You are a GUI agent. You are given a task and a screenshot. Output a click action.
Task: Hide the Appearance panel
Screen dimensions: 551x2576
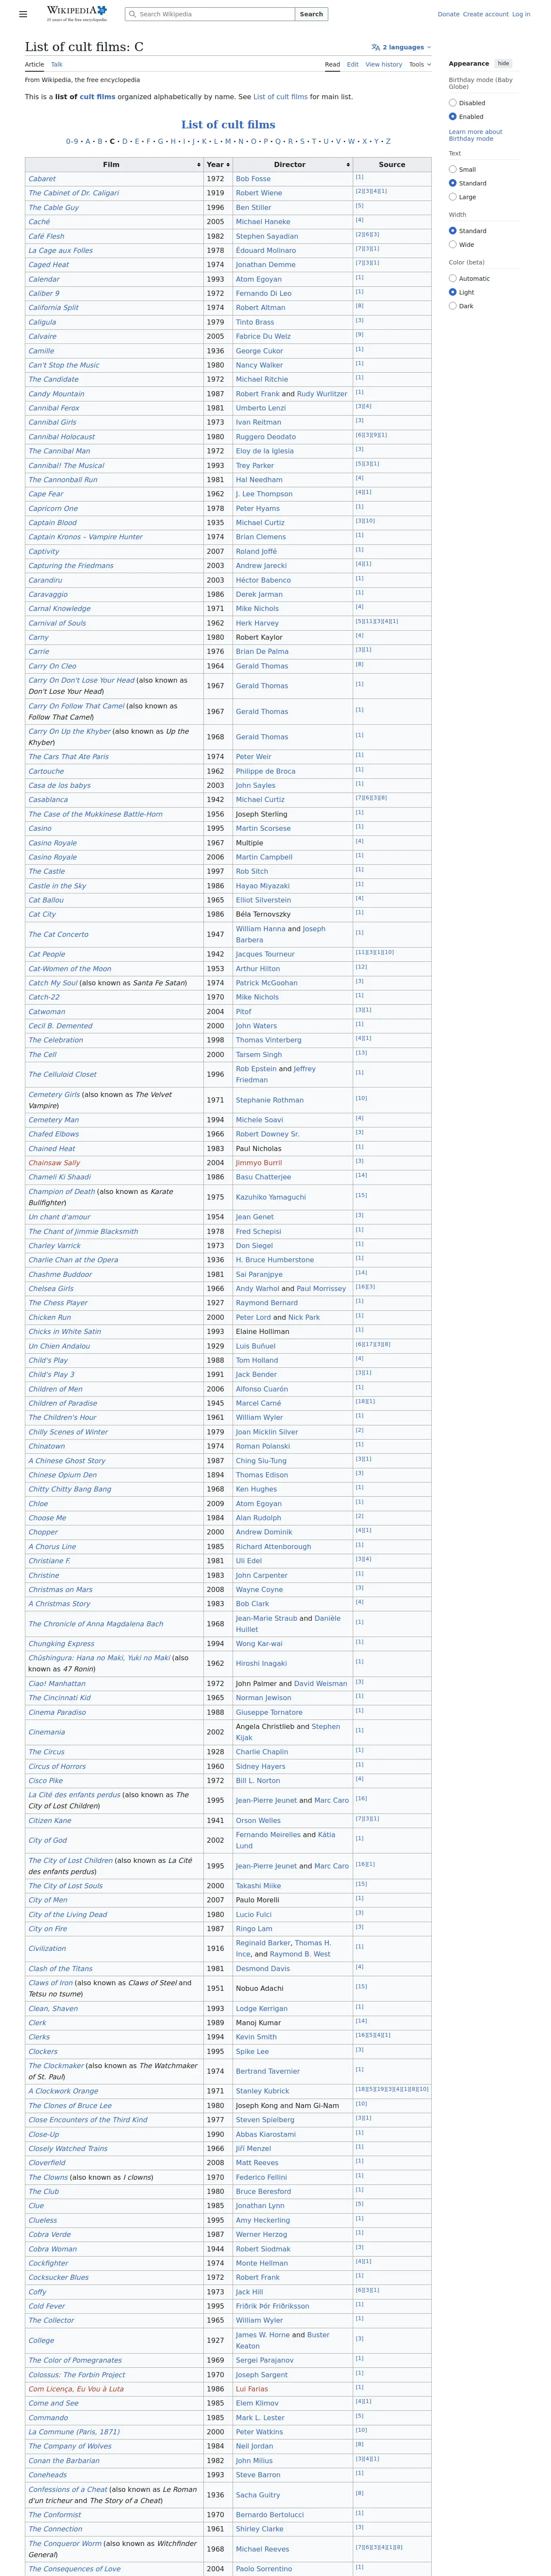pos(503,63)
